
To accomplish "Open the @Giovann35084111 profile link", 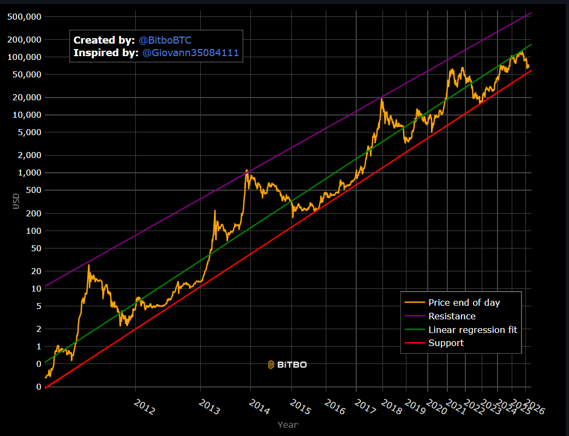I will point(190,53).
